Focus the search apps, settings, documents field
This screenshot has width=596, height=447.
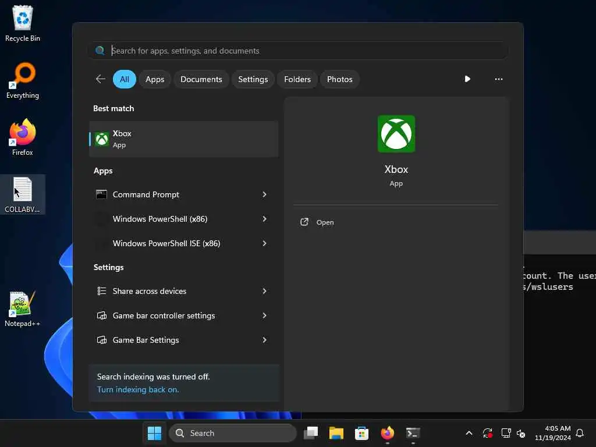click(299, 51)
